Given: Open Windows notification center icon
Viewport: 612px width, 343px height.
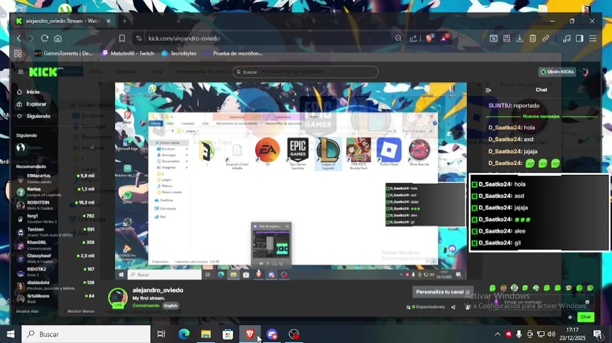Looking at the screenshot, I should click(598, 334).
